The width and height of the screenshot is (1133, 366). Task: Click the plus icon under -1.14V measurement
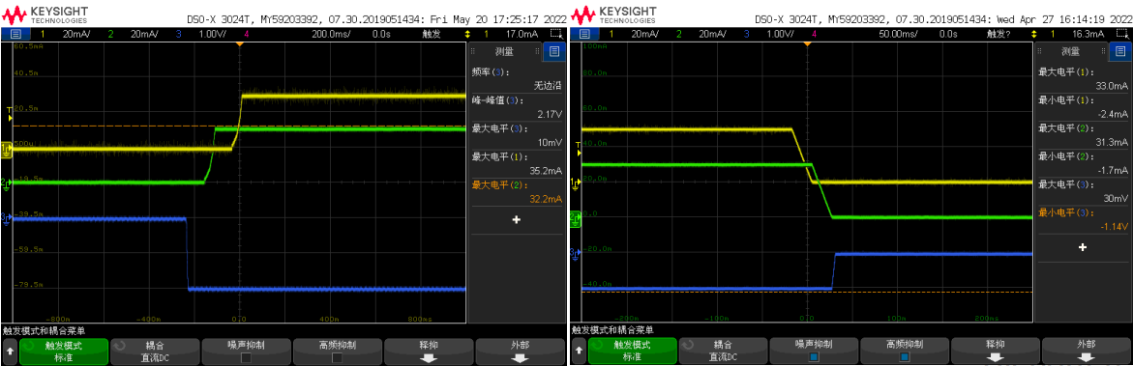tap(1083, 247)
